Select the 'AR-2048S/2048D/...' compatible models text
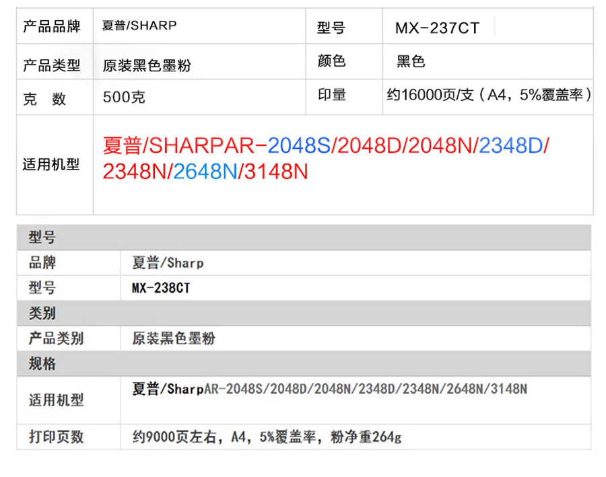Image resolution: width=606 pixels, height=477 pixels. [x=366, y=389]
